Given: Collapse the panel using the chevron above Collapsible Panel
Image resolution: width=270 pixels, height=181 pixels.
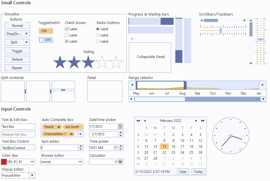Looking at the screenshot, I should 132,39.
